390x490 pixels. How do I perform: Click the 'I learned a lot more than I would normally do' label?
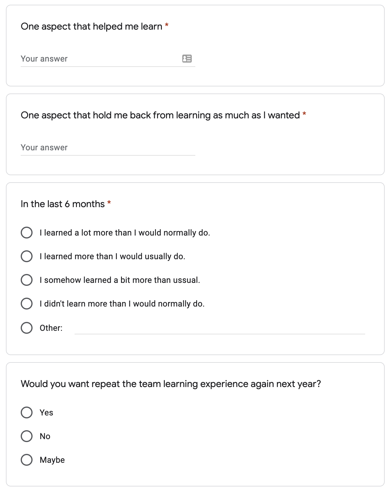(125, 233)
